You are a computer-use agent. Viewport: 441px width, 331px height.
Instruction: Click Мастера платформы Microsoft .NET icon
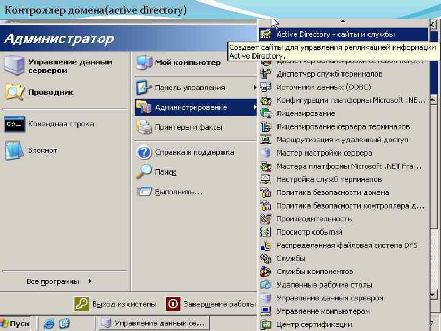click(266, 166)
